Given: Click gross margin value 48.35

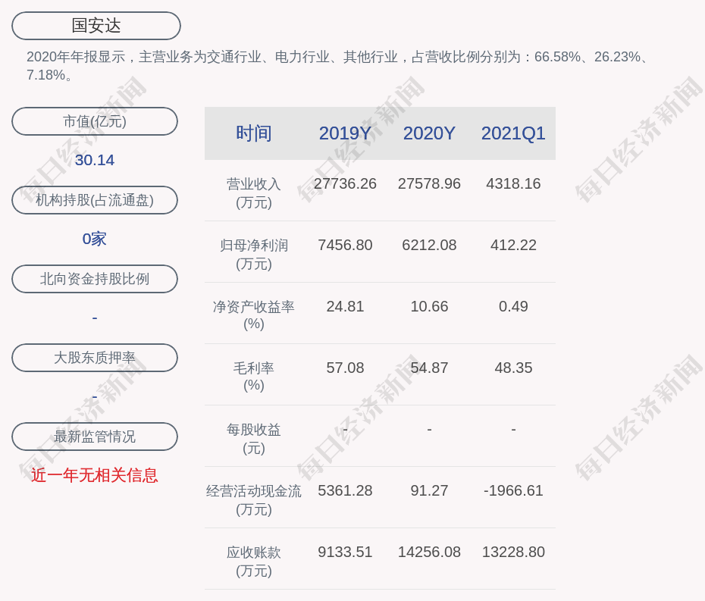Looking at the screenshot, I should 513,368.
